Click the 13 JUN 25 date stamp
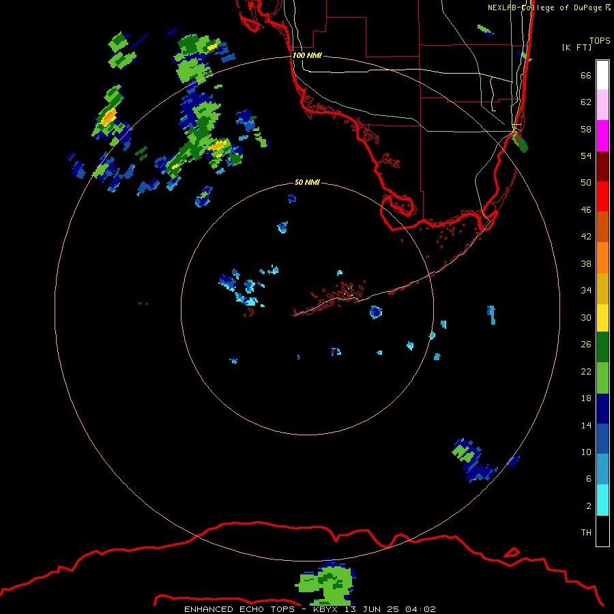This screenshot has width=614, height=614. [372, 609]
